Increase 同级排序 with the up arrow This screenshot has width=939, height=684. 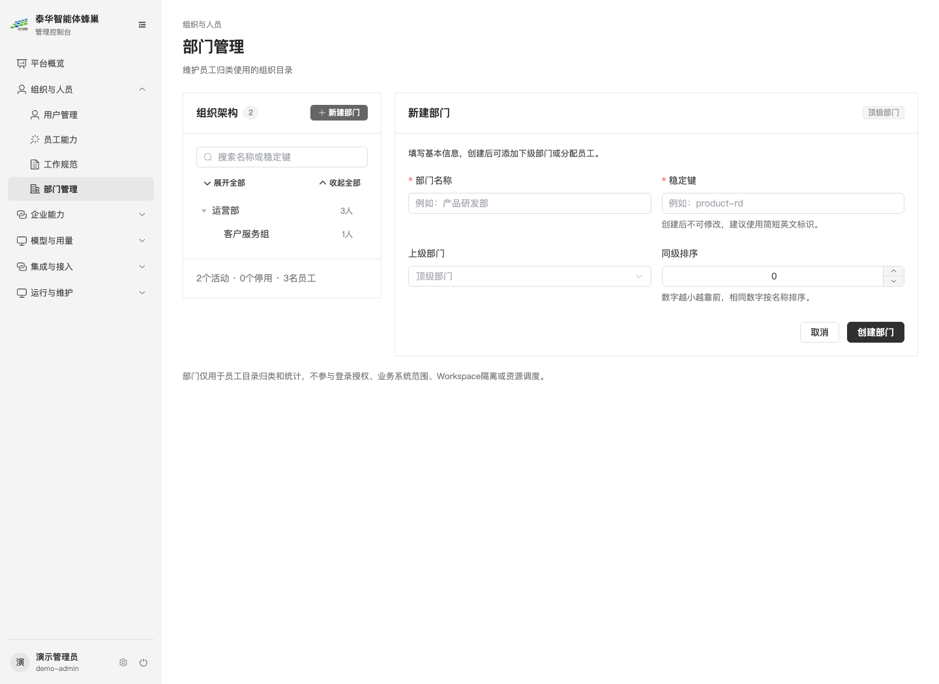pyautogui.click(x=894, y=271)
